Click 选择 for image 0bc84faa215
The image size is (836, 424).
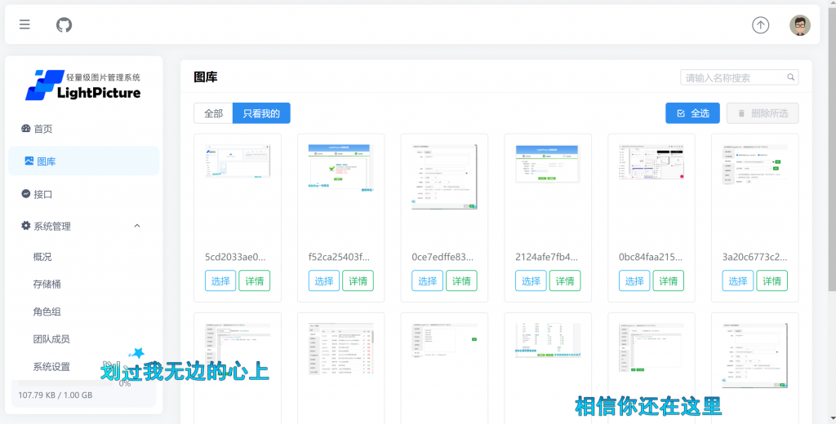[634, 280]
